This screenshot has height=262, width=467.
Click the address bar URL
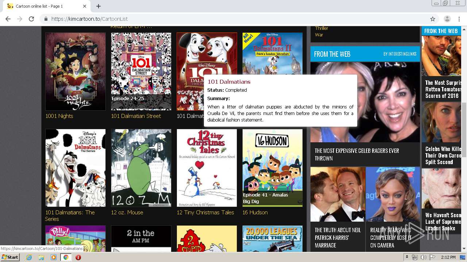(x=89, y=19)
